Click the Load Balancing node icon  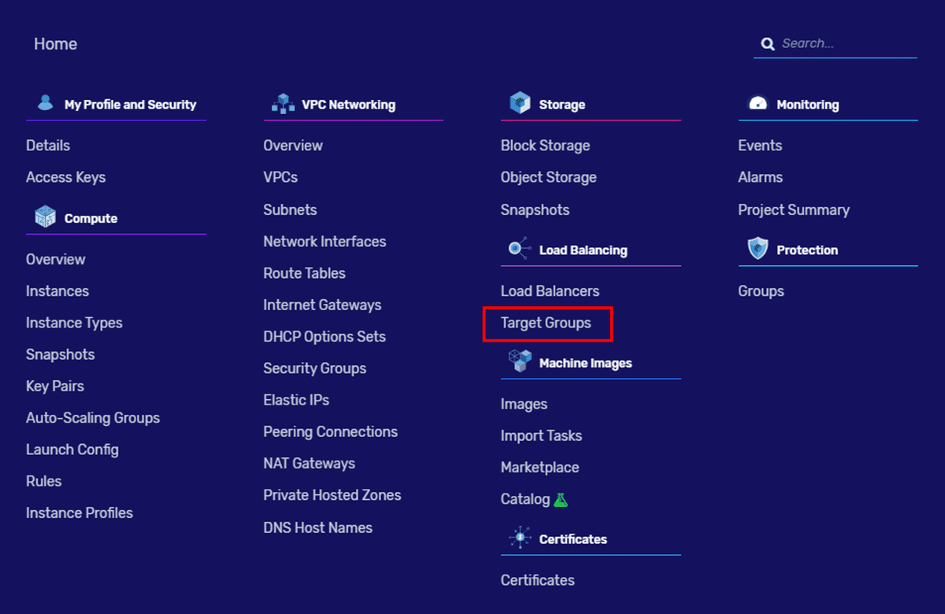pyautogui.click(x=520, y=249)
